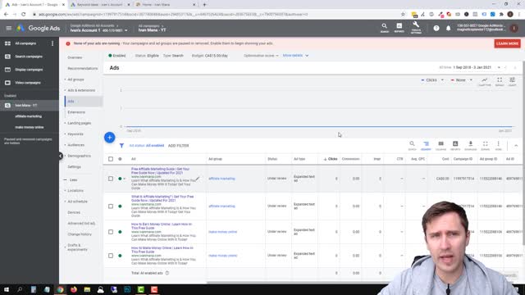Screen dimensions: 525x295
Task: Click the pencil edit icon on the first ad
Action: point(198,179)
